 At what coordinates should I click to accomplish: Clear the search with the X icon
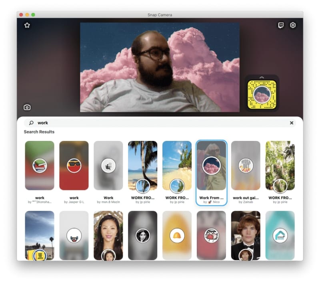(292, 123)
